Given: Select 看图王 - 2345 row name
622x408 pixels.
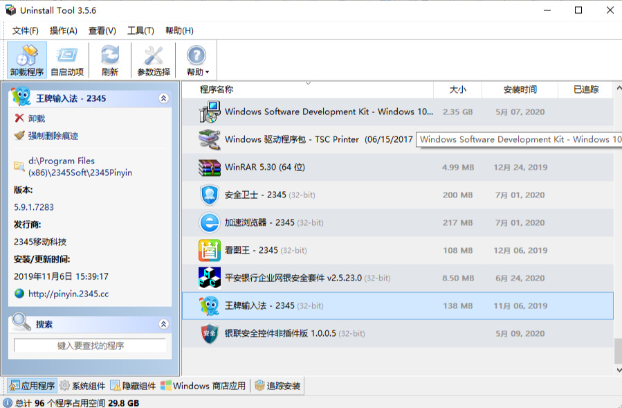Looking at the screenshot, I should 266,250.
